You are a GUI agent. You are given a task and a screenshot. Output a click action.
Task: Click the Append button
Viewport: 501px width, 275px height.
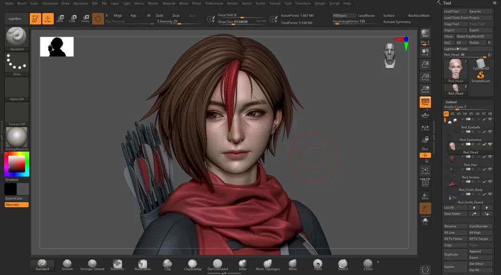click(480, 251)
